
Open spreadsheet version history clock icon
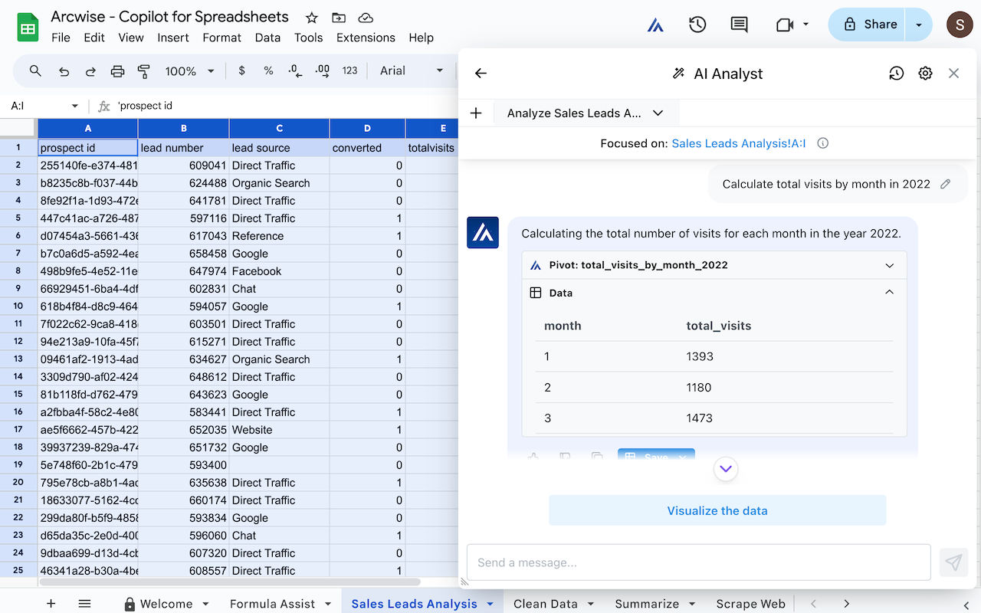pos(697,25)
